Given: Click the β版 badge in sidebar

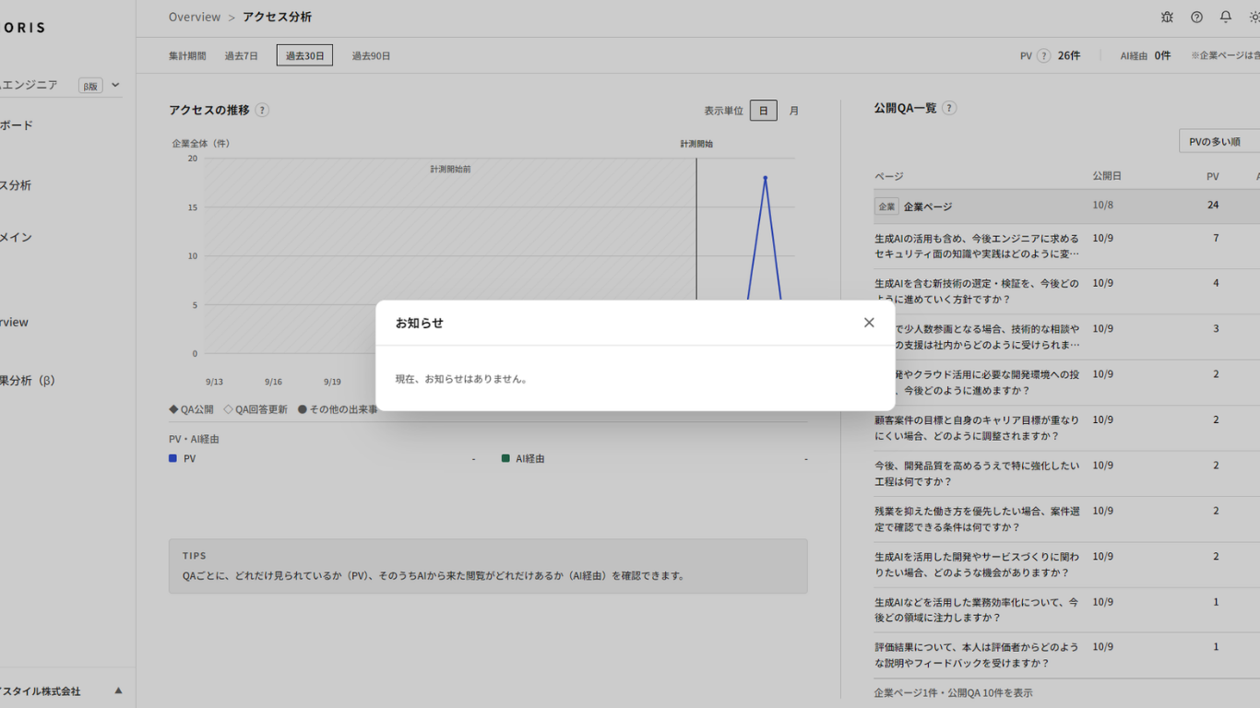Looking at the screenshot, I should [90, 86].
